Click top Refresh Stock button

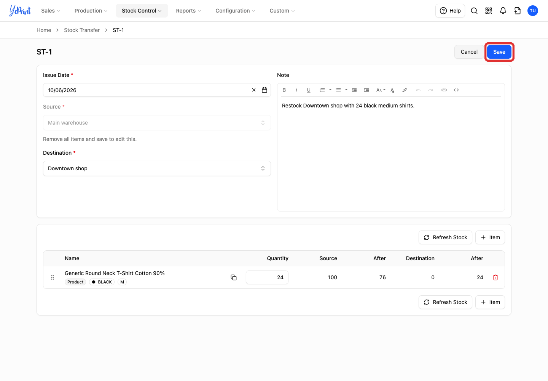pyautogui.click(x=445, y=237)
